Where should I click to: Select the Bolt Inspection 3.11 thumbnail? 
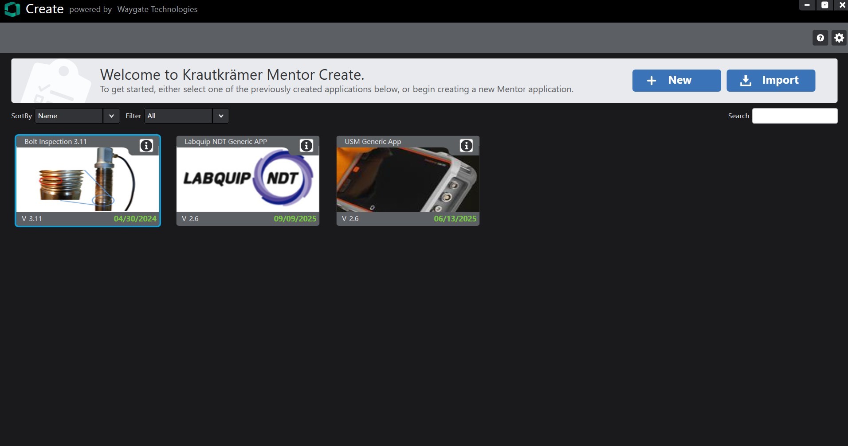click(87, 180)
